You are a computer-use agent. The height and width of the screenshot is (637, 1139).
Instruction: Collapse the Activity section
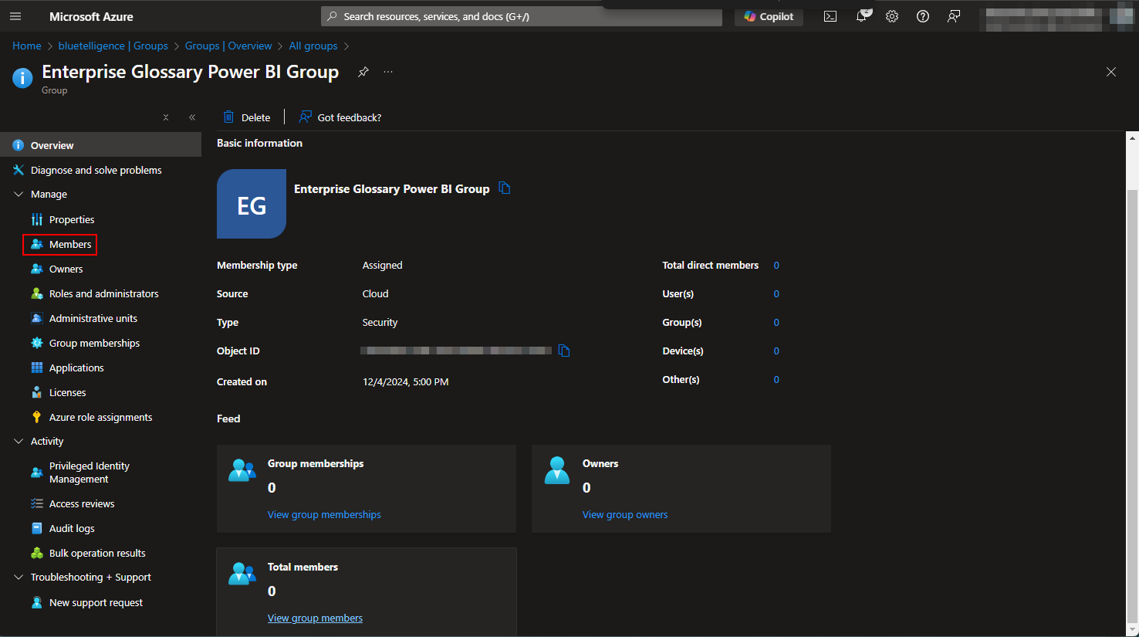19,442
